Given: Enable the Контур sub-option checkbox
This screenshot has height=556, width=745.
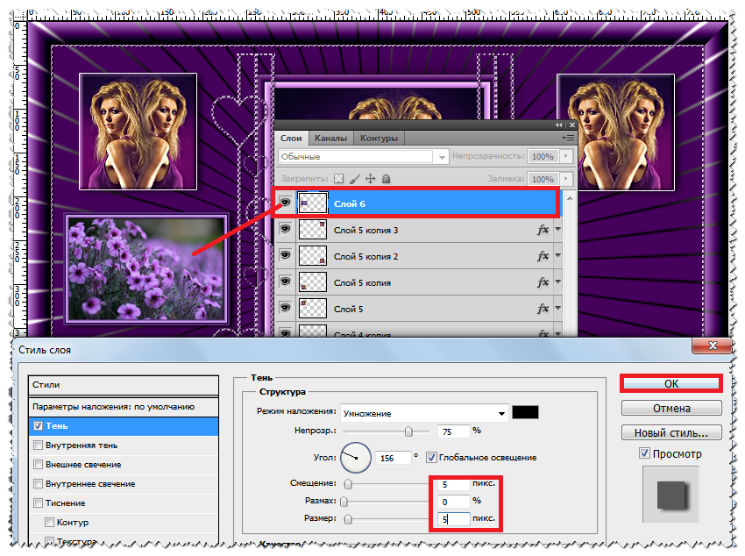Looking at the screenshot, I should click(49, 523).
